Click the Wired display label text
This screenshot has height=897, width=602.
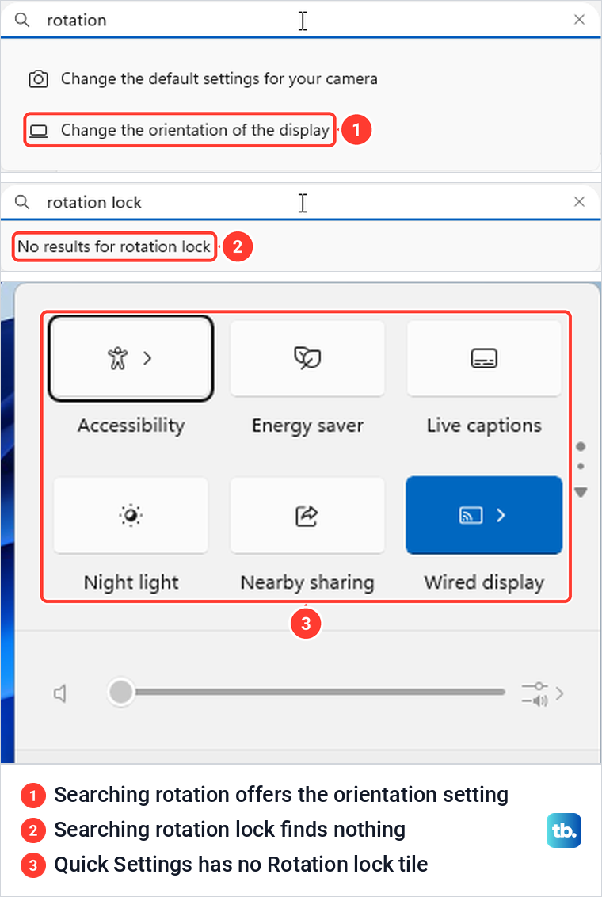click(484, 582)
